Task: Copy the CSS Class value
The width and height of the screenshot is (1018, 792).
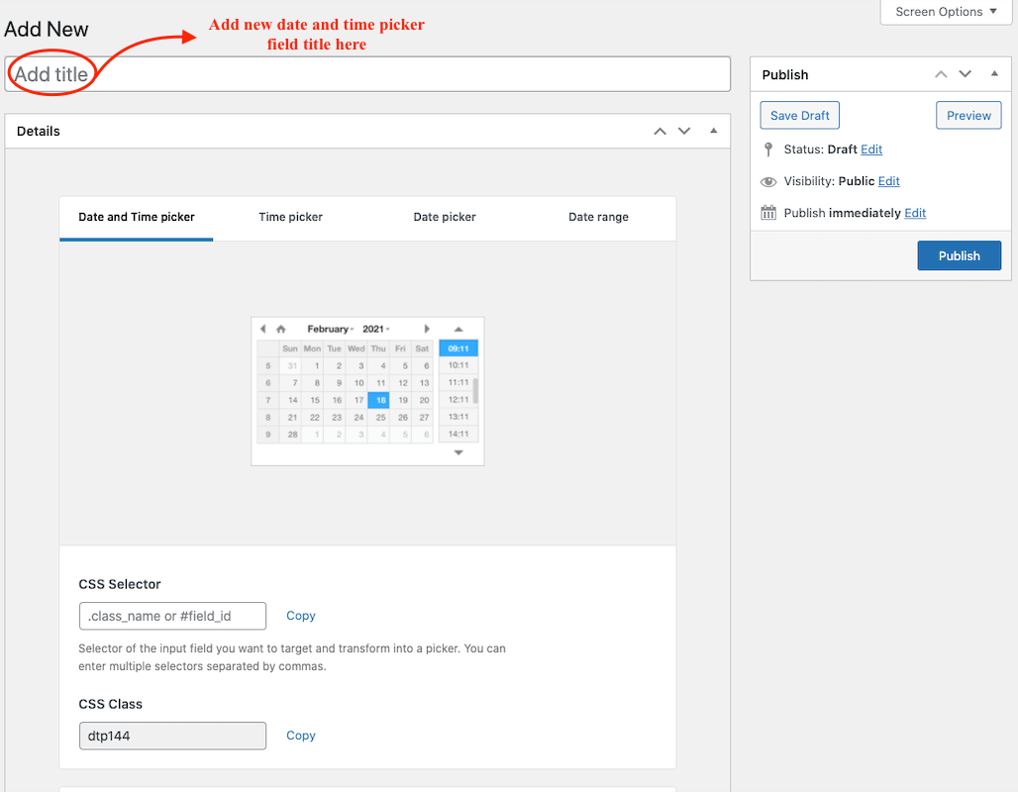Action: [x=301, y=736]
